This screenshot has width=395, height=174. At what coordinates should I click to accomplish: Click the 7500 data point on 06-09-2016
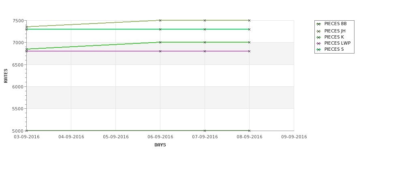[160, 20]
